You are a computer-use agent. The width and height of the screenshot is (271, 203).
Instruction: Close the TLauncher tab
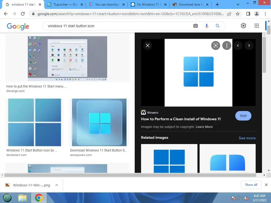(x=82, y=5)
